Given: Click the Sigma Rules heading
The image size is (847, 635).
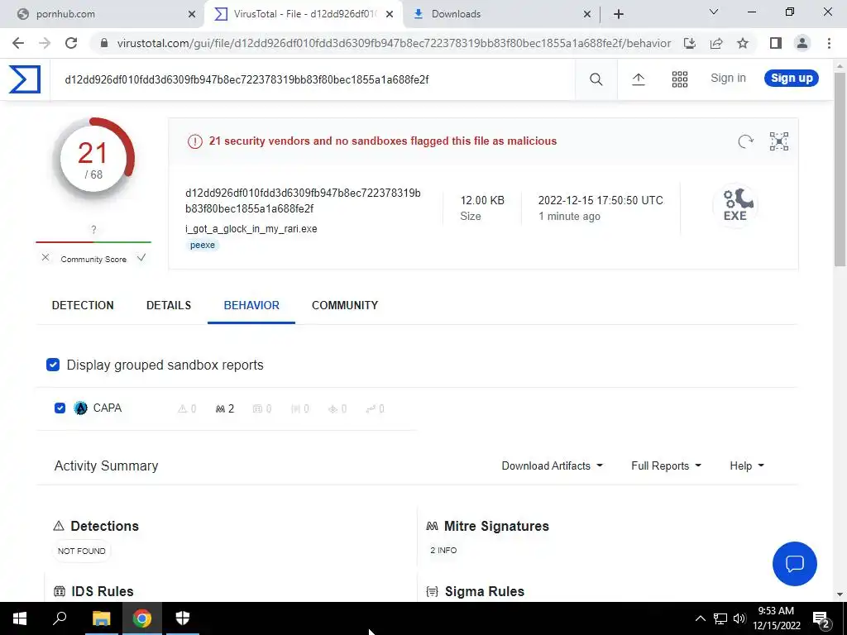Looking at the screenshot, I should [485, 591].
